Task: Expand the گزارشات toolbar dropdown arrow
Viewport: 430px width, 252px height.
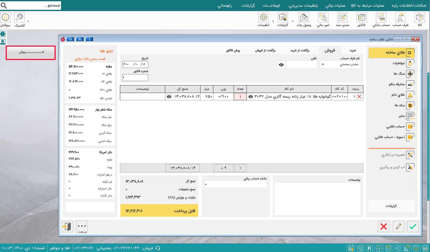Action: (292, 21)
